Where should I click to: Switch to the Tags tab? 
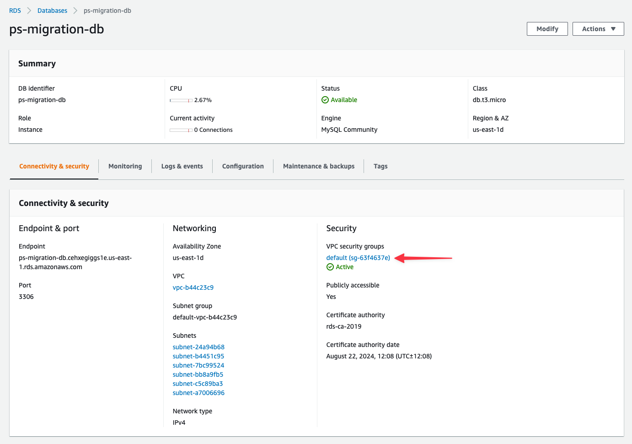tap(380, 166)
